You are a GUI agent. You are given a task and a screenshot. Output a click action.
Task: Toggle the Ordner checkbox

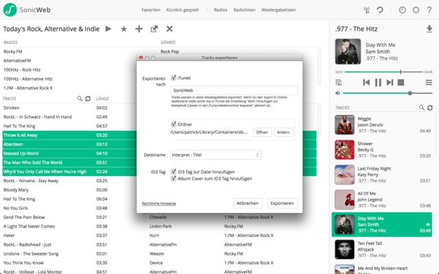[x=174, y=123]
